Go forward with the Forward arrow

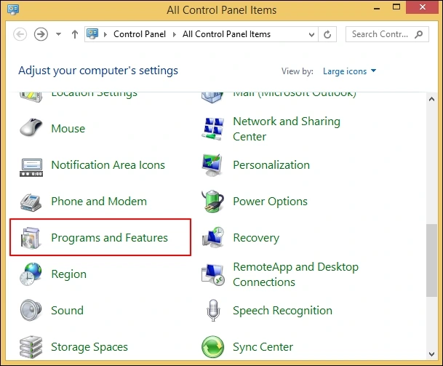tap(41, 34)
